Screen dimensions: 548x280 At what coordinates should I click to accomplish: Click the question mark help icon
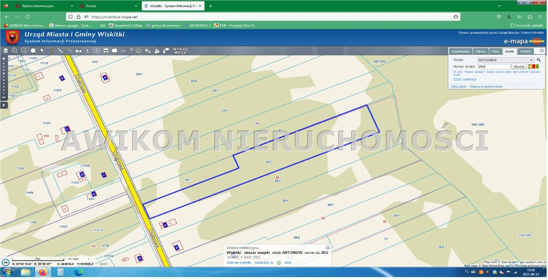[131, 51]
